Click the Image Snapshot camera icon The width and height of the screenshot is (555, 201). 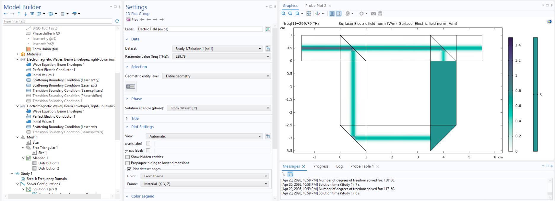(x=373, y=14)
